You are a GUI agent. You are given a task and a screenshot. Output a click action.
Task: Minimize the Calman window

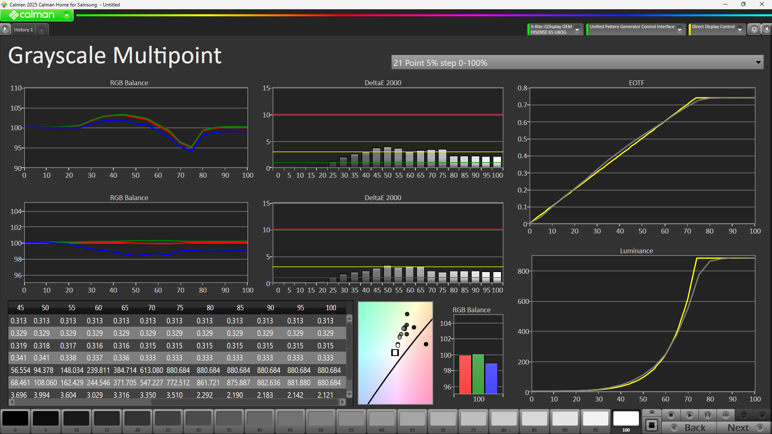pyautogui.click(x=725, y=4)
